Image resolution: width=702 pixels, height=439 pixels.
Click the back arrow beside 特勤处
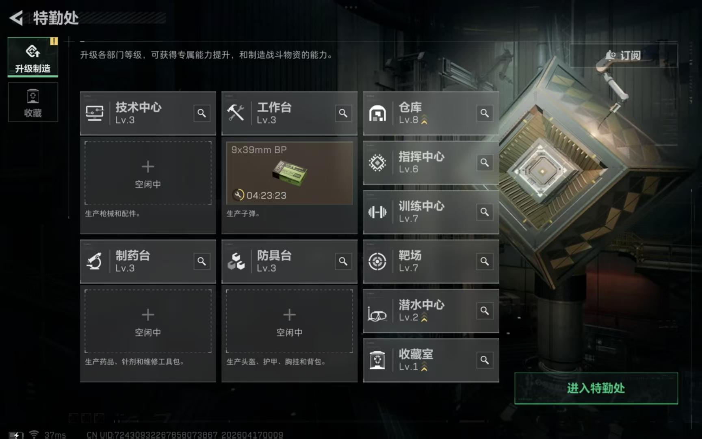coord(16,18)
